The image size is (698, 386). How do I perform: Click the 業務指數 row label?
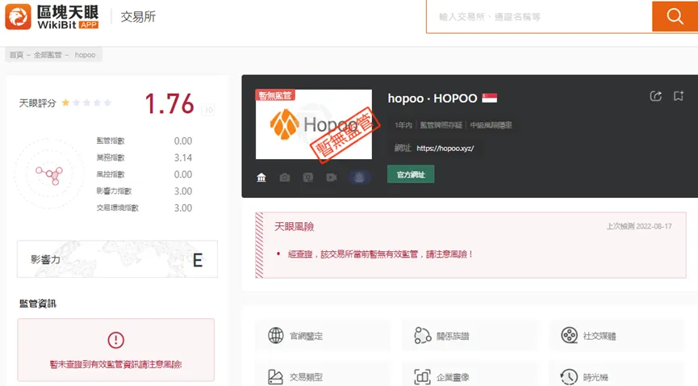(x=111, y=157)
